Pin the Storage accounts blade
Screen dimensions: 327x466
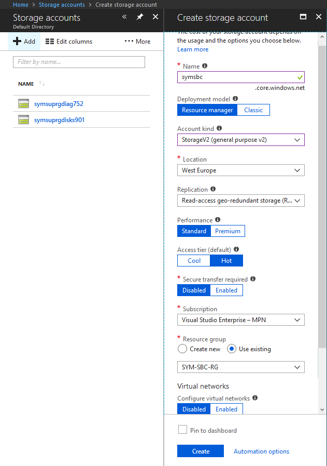click(x=139, y=17)
